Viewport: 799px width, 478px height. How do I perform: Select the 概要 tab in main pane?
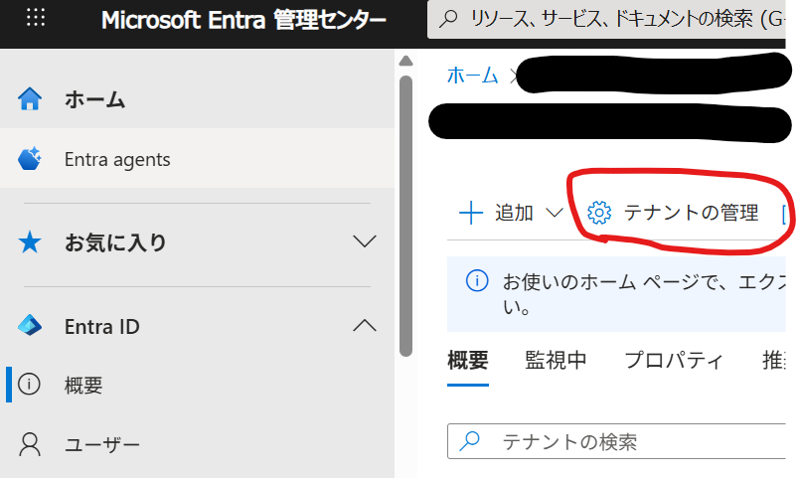pos(468,361)
